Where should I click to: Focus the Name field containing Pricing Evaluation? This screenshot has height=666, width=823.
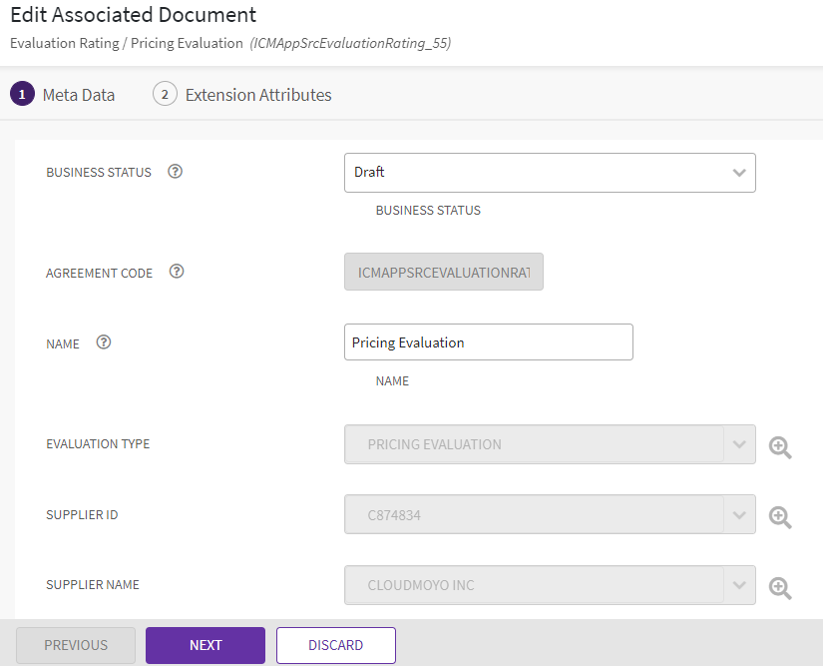(488, 342)
